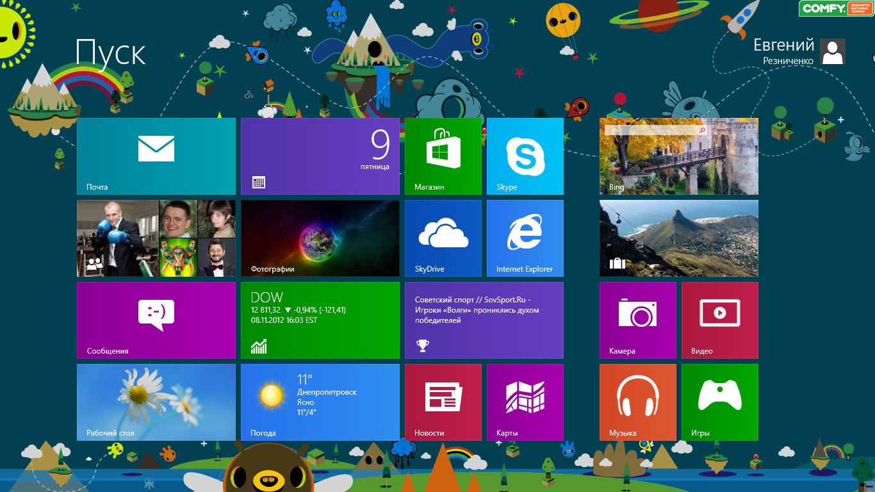
Task: Launch the Игры Xbox games tile
Action: point(720,402)
